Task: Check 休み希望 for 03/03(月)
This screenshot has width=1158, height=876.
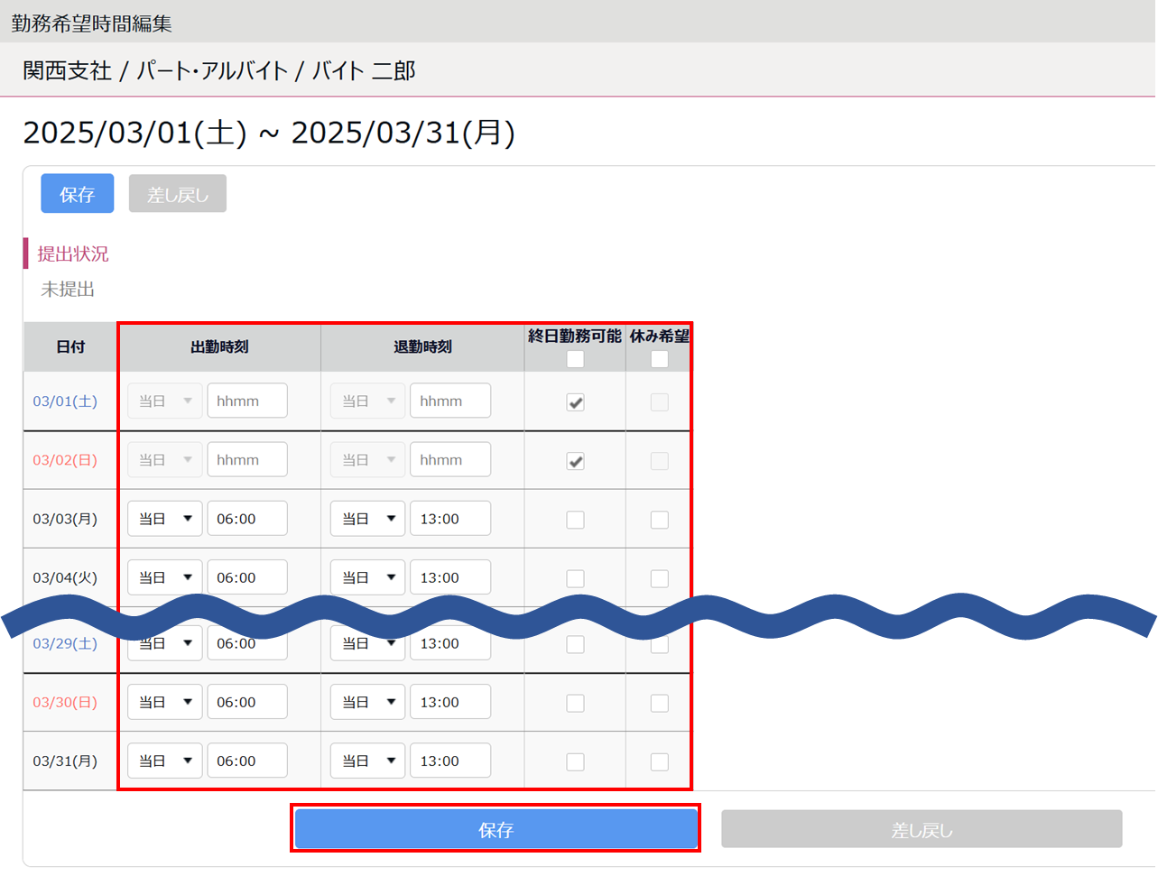Action: tap(660, 520)
